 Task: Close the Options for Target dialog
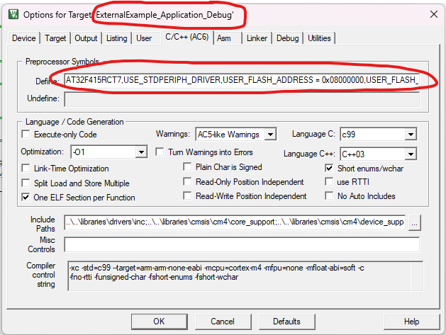pos(433,13)
